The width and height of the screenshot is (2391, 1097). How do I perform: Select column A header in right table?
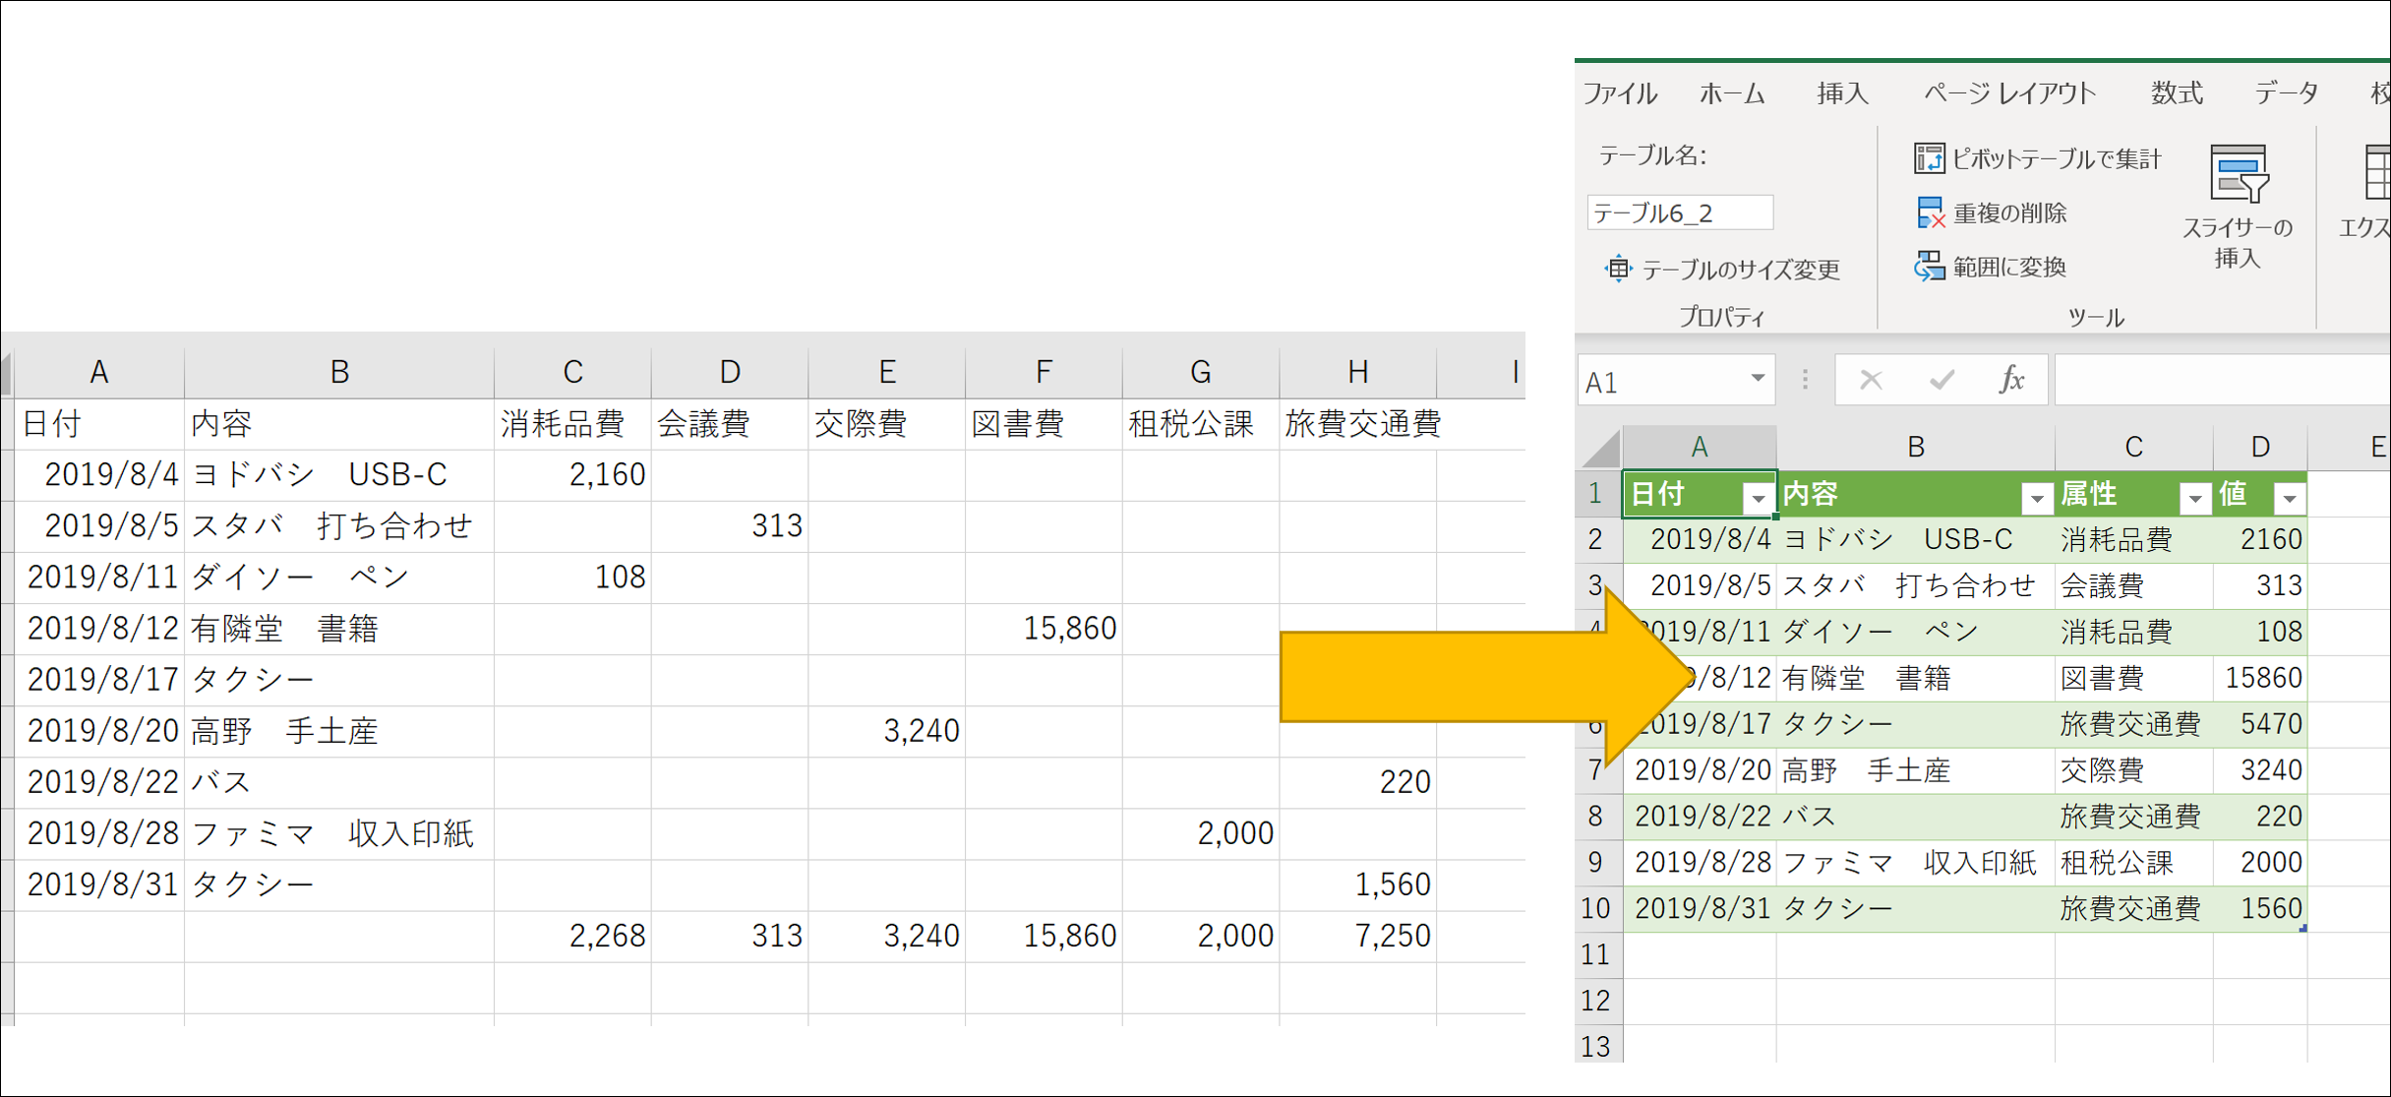pyautogui.click(x=1700, y=448)
